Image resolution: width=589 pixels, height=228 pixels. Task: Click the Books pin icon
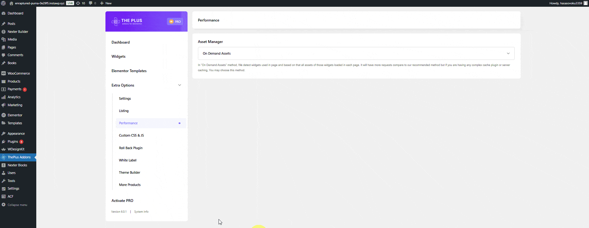point(4,63)
